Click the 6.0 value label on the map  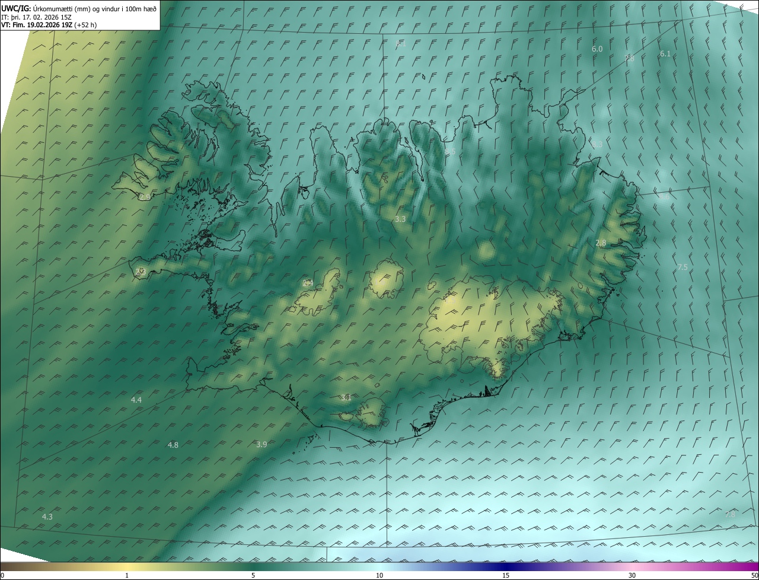coord(597,49)
